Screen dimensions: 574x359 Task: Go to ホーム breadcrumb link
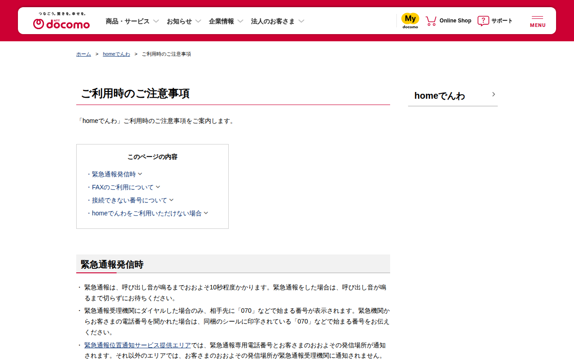(83, 54)
